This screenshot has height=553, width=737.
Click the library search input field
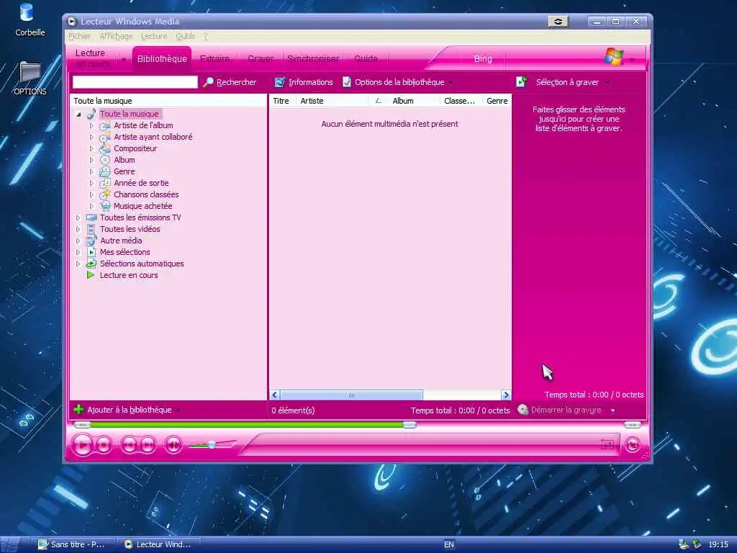click(135, 82)
